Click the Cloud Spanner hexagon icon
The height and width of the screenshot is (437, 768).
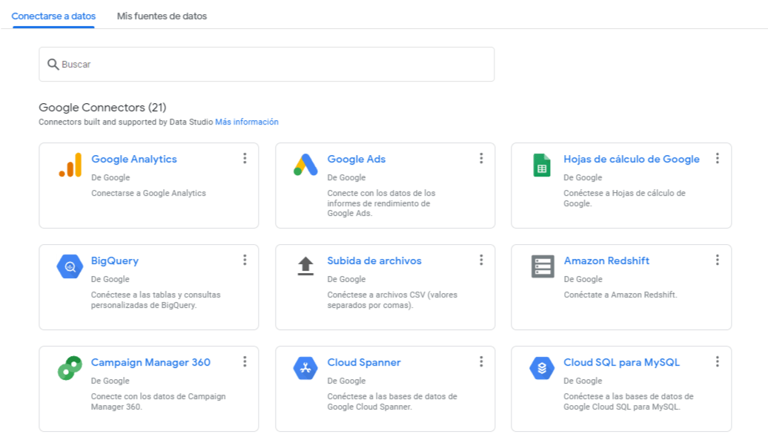tap(305, 368)
